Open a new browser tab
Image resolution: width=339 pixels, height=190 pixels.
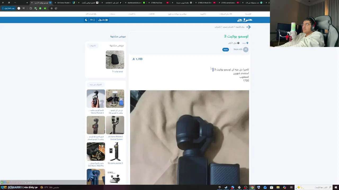pos(27,3)
